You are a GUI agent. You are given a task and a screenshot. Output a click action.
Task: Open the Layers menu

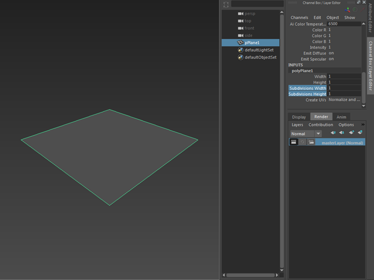click(x=297, y=125)
